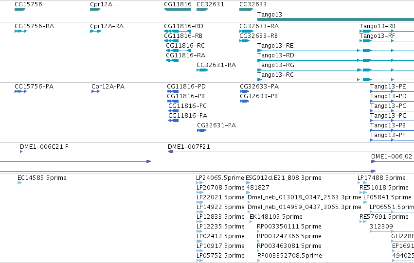
Task: Select transcript Tango13-RD
Action: click(x=276, y=55)
